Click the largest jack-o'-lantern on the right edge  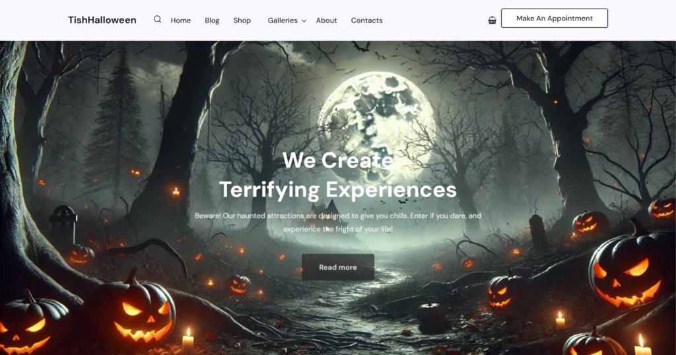click(x=632, y=269)
